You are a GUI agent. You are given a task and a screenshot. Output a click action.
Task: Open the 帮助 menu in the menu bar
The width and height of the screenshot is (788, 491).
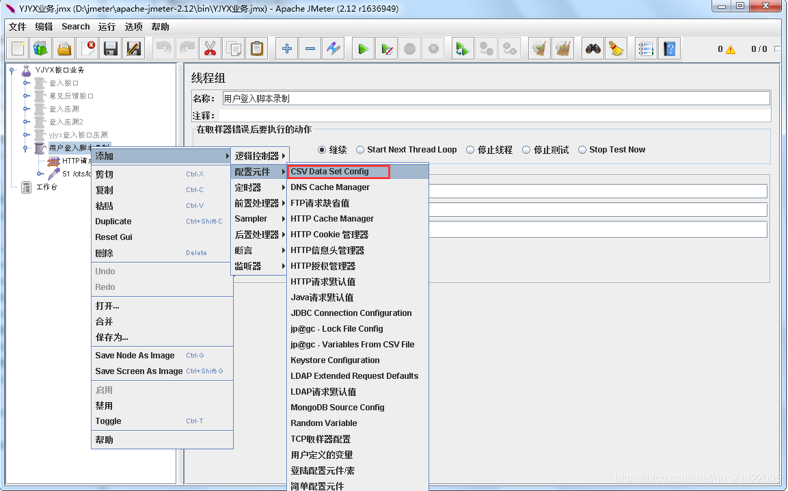(x=161, y=27)
